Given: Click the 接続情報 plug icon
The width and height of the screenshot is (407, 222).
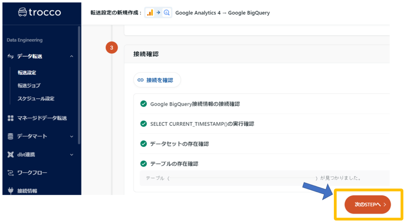Looking at the screenshot, I should 11,191.
